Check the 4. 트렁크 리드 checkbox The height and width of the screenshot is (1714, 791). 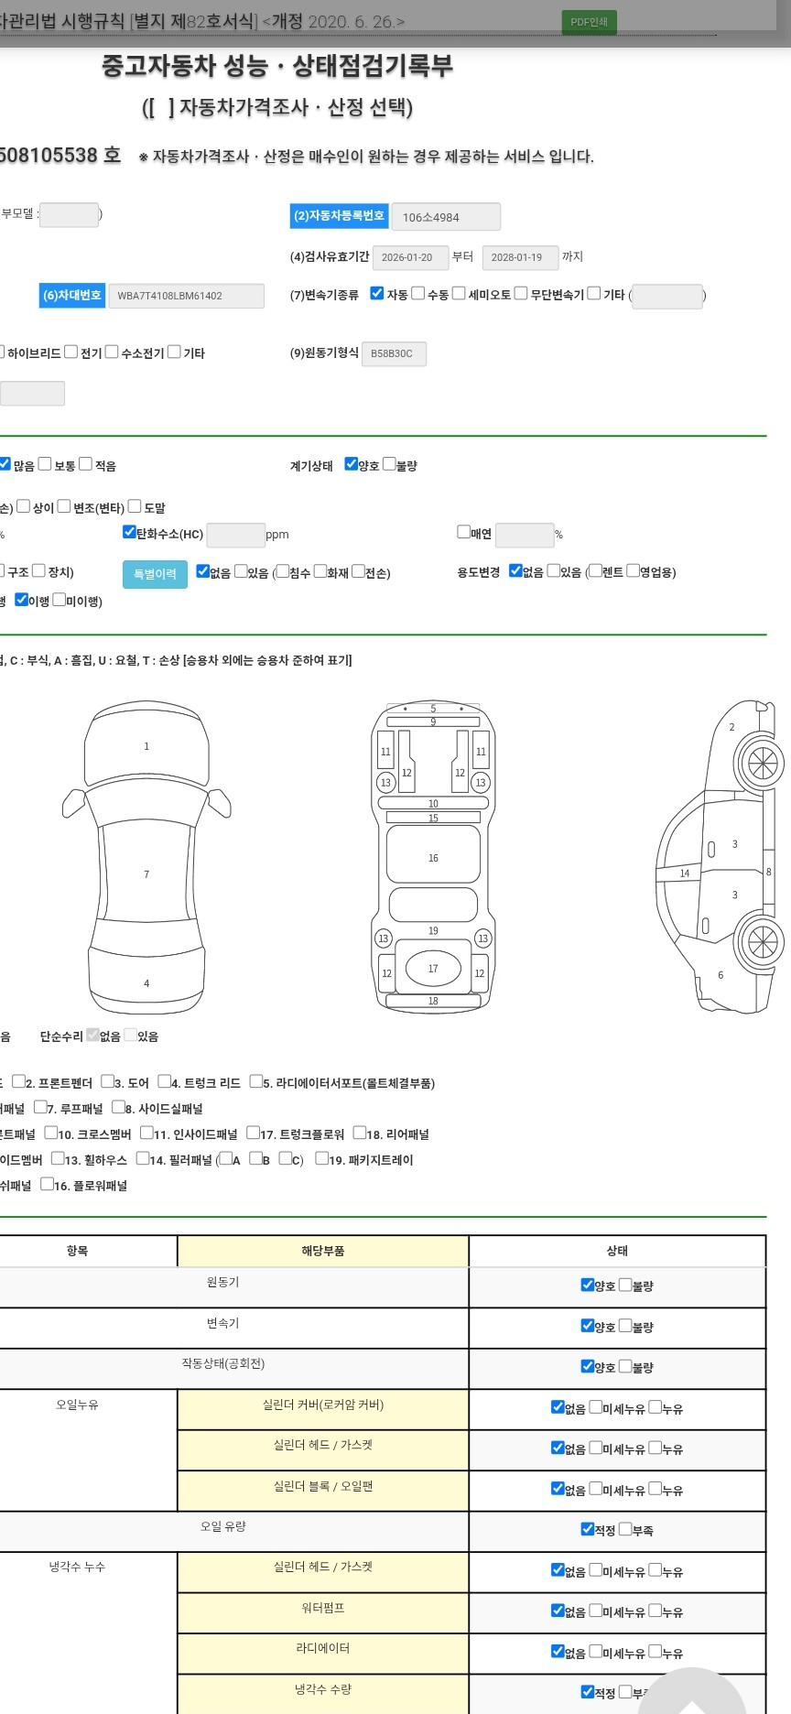(x=165, y=1081)
